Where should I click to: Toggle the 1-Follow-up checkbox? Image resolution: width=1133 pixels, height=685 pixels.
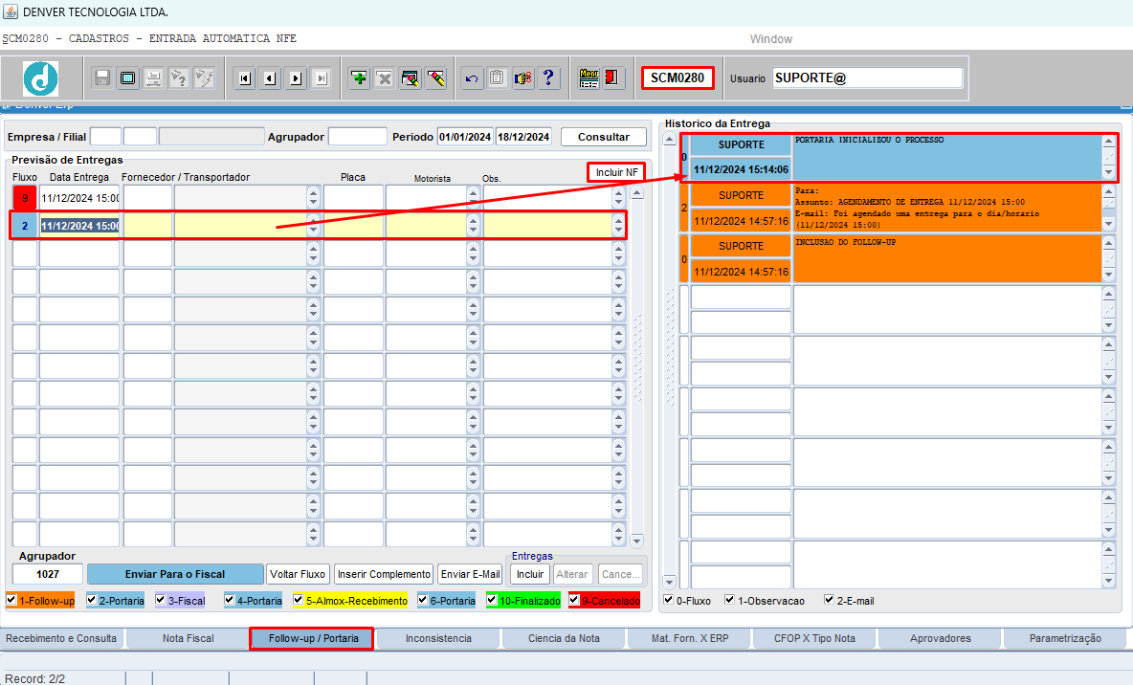click(11, 600)
